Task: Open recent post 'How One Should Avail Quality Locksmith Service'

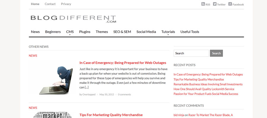Action: [204, 89]
